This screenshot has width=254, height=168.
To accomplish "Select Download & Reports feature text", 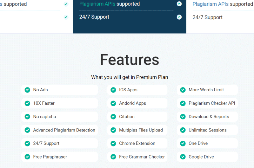I will tap(209, 117).
